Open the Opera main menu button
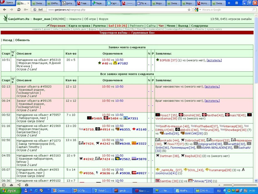This screenshot has height=194, width=258. 7,3
